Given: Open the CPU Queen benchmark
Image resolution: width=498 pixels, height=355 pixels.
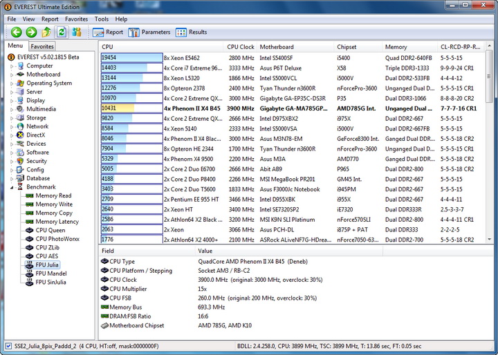Looking at the screenshot, I should point(50,230).
